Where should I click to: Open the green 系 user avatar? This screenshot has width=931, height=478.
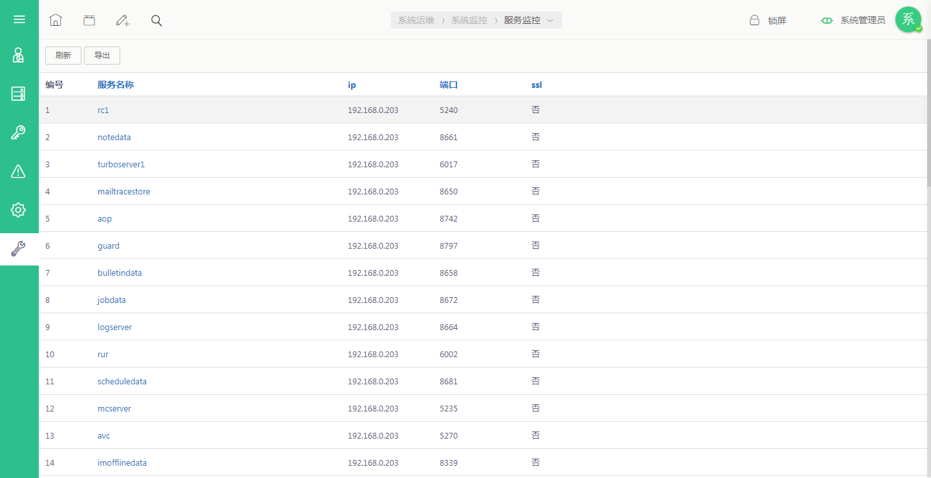click(x=908, y=19)
